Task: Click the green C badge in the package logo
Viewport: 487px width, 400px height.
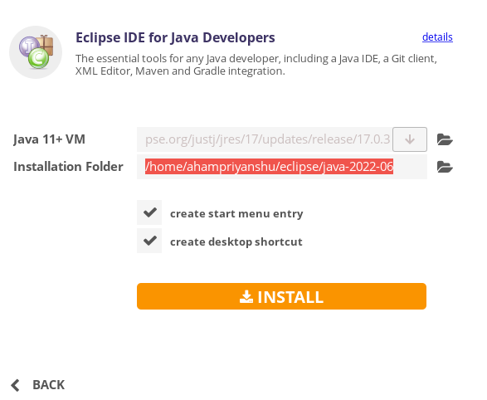Action: (38, 58)
